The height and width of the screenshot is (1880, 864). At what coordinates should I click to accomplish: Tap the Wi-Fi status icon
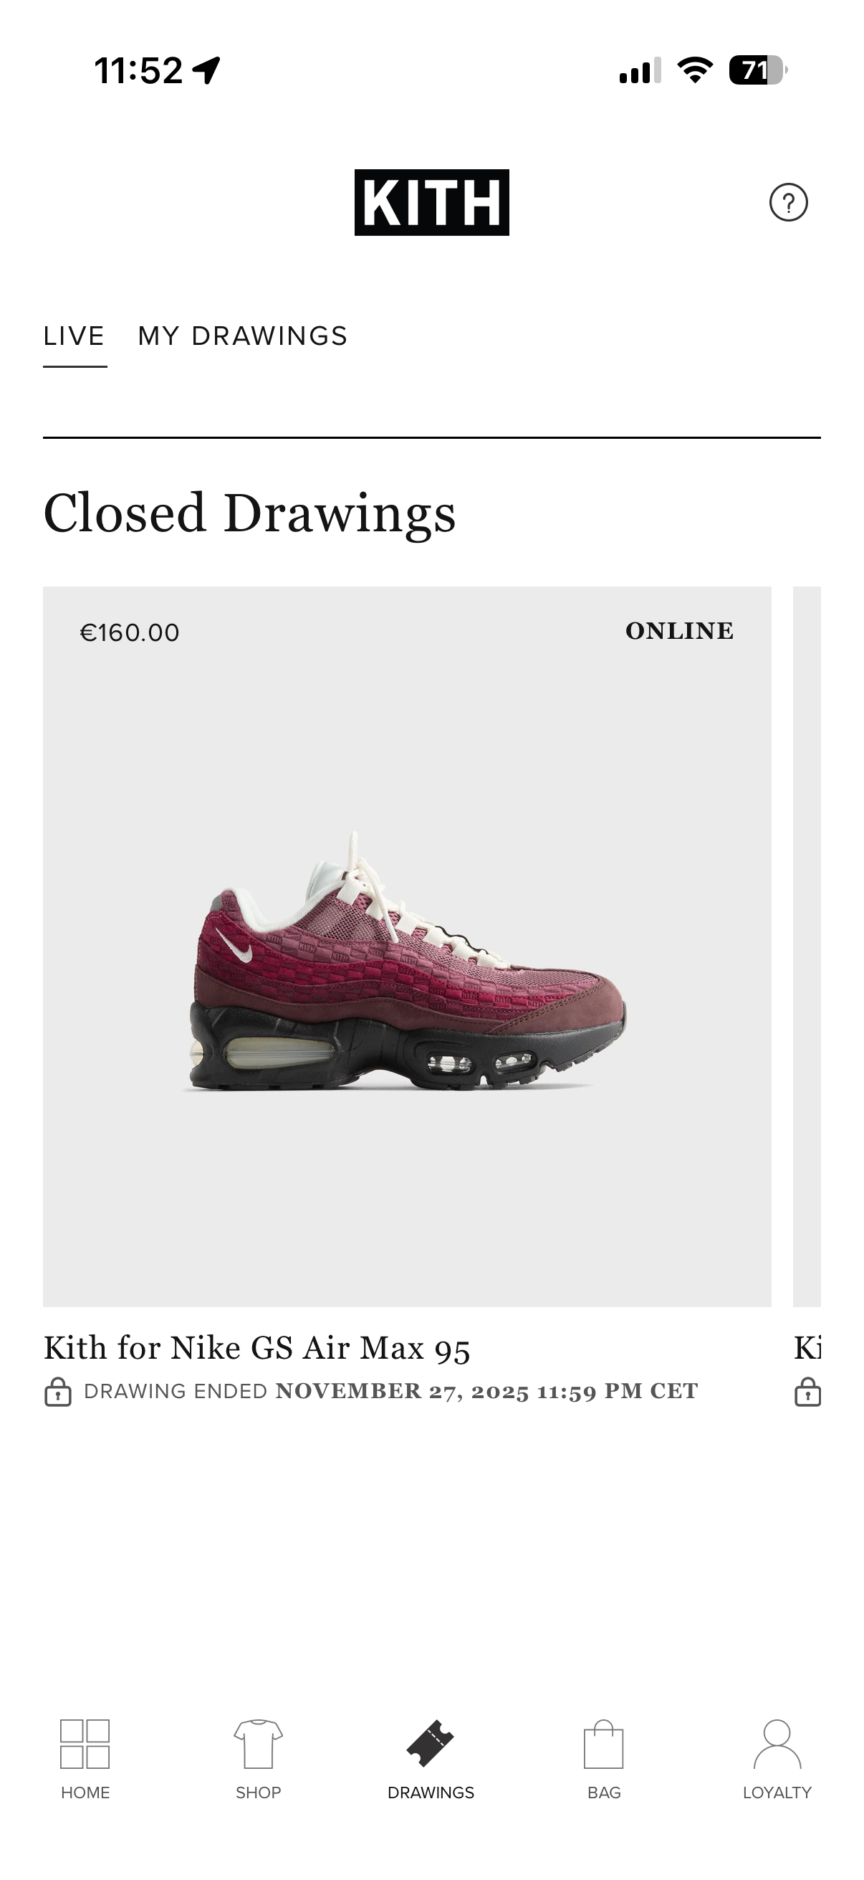point(695,70)
